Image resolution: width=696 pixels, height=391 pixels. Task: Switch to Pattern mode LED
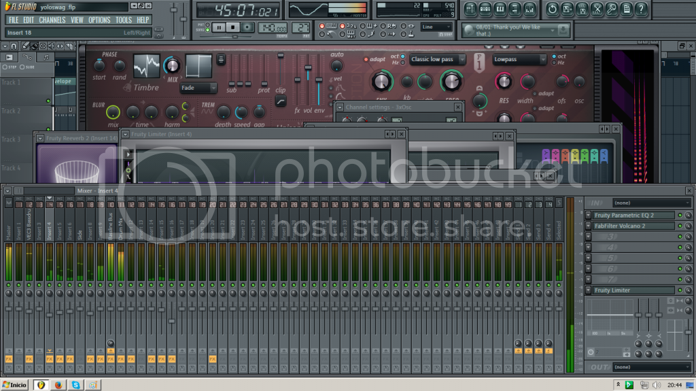[208, 25]
